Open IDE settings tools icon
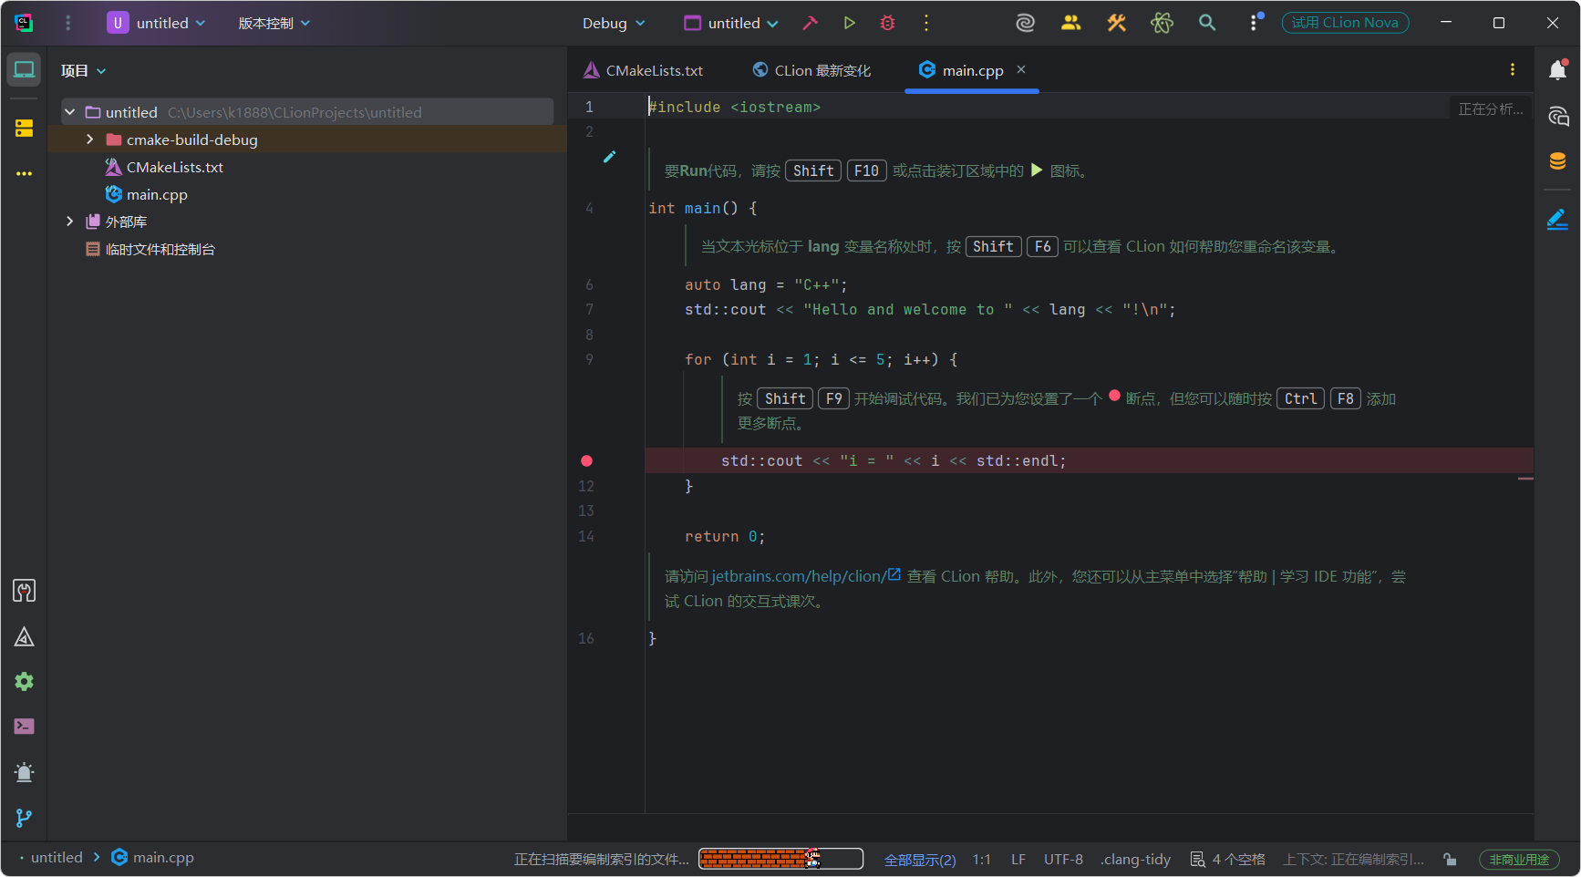This screenshot has width=1581, height=877. point(1117,23)
